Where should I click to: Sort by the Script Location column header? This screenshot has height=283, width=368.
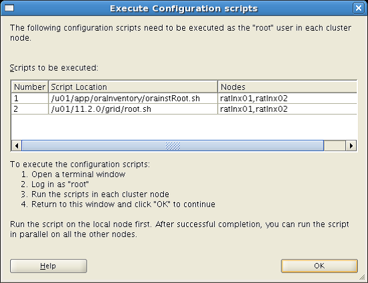[133, 87]
